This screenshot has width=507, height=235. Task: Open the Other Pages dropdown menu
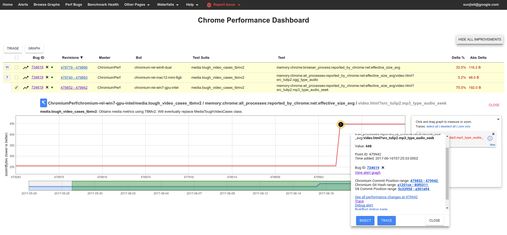(137, 5)
